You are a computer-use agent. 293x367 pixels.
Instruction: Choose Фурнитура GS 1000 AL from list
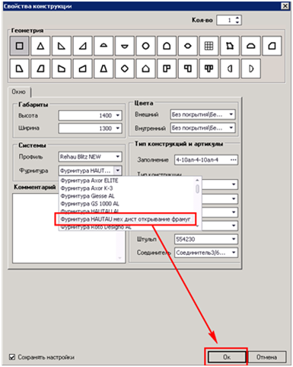[90, 204]
